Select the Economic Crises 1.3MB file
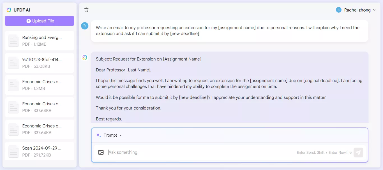383x170 pixels. [x=39, y=85]
